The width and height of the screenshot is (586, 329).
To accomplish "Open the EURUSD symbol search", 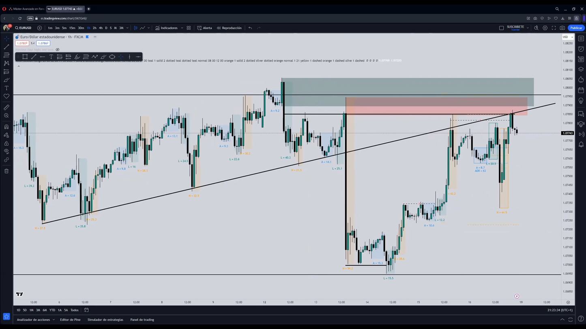I will click(x=24, y=28).
